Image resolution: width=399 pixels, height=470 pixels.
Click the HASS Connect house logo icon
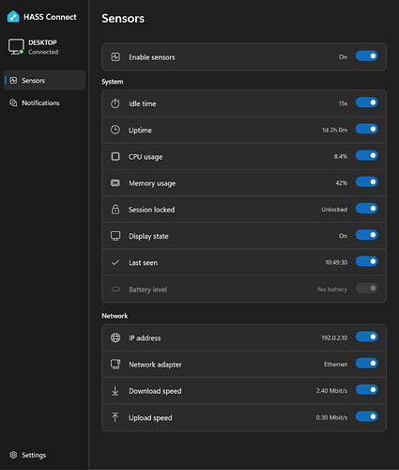click(13, 17)
